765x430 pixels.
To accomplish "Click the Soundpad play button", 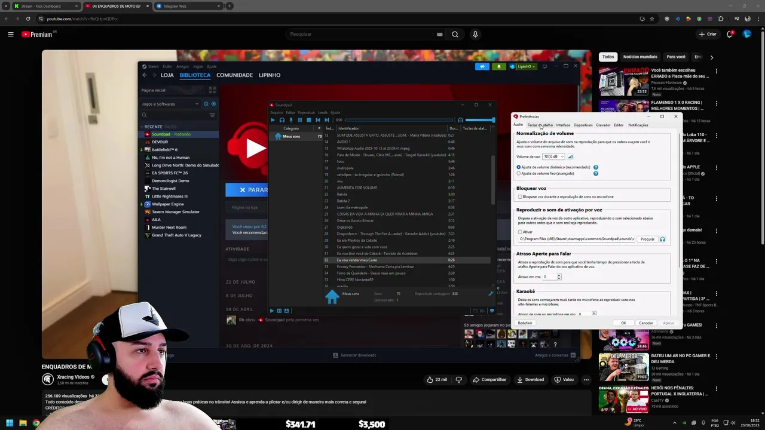I will (273, 120).
